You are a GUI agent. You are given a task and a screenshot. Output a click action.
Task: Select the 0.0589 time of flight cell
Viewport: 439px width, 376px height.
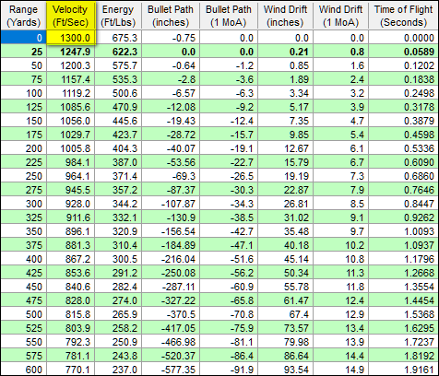403,52
